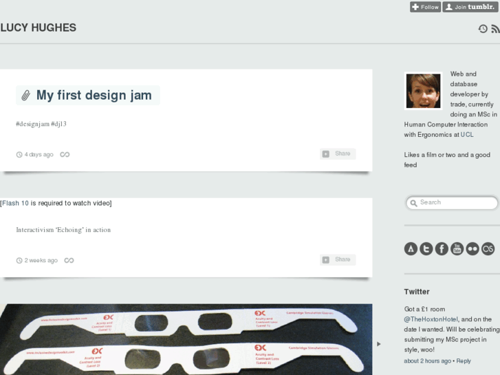
Task: Open the first round icon in social row
Action: pos(411,248)
